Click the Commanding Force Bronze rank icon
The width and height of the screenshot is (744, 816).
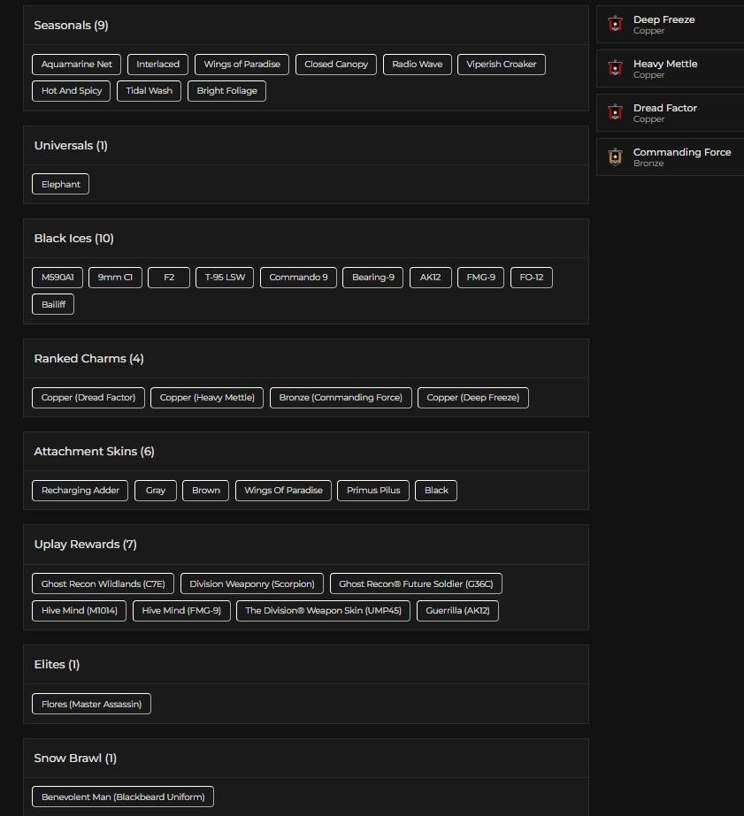pyautogui.click(x=615, y=156)
